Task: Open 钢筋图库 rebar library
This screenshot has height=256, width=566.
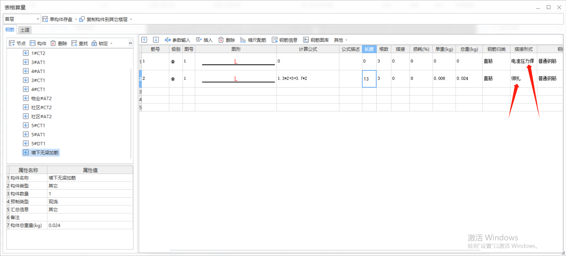Action: [316, 40]
